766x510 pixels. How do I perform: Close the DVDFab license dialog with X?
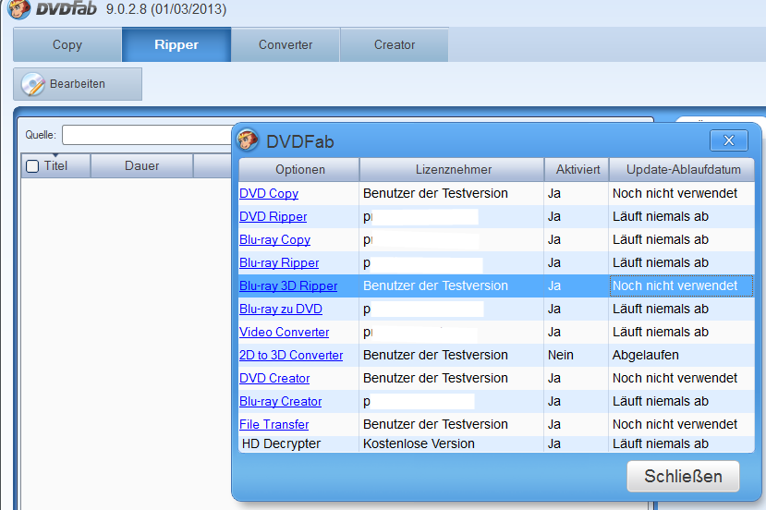pyautogui.click(x=728, y=140)
